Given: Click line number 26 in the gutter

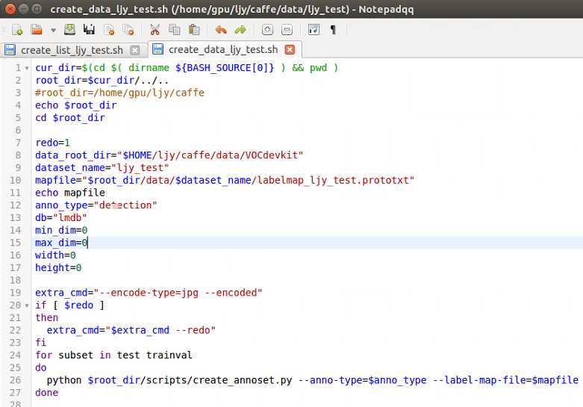Looking at the screenshot, I should pos(15,380).
